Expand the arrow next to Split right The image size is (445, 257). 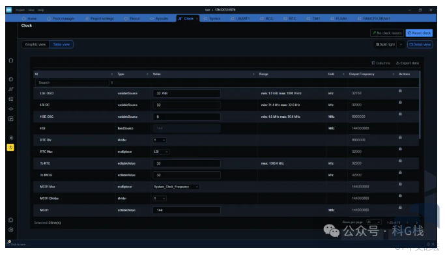click(401, 44)
